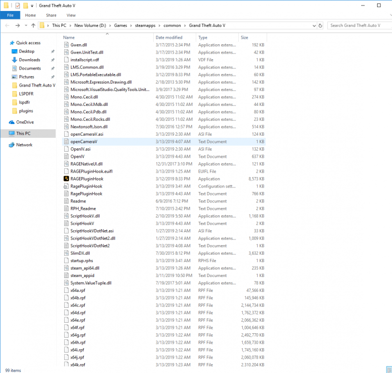Viewport: 392px width, 373px height.
Task: Click the startup.rphs file icon
Action: pos(66,261)
